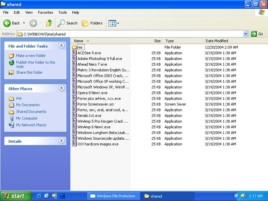Open the Start menu
The width and height of the screenshot is (268, 201).
pyautogui.click(x=16, y=196)
